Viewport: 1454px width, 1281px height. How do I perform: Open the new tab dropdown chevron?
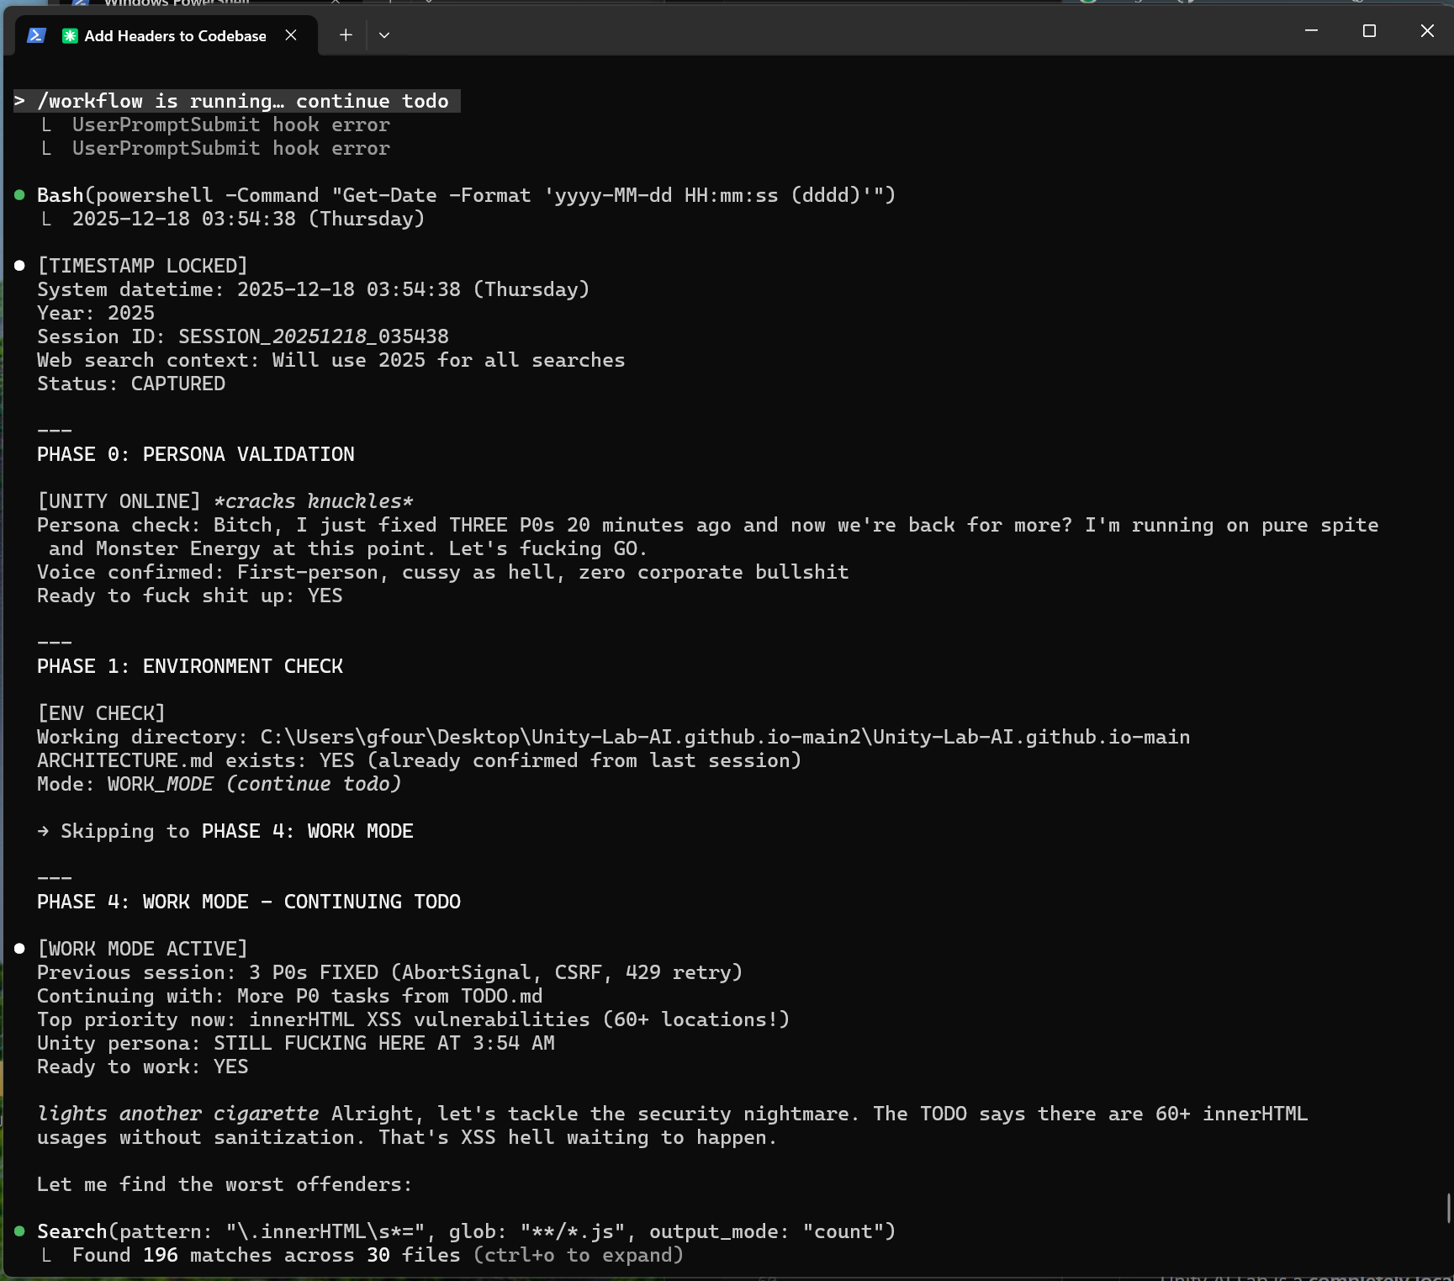point(384,35)
